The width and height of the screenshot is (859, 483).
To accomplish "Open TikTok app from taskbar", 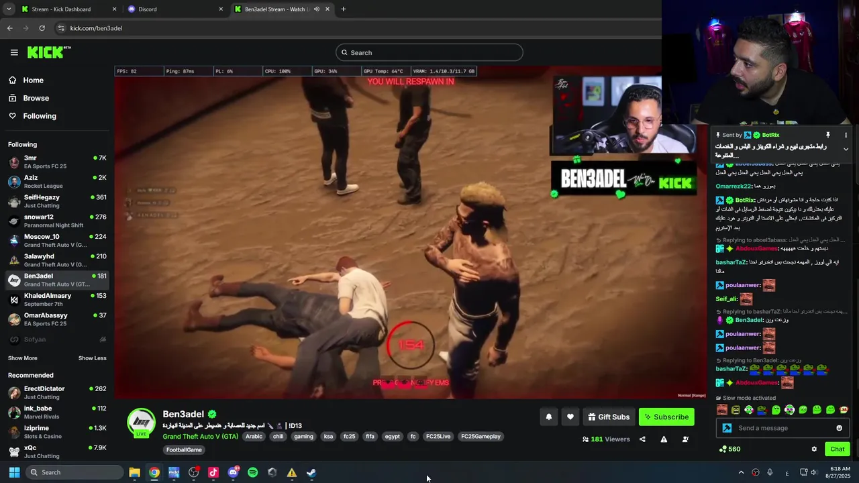I will tap(213, 472).
